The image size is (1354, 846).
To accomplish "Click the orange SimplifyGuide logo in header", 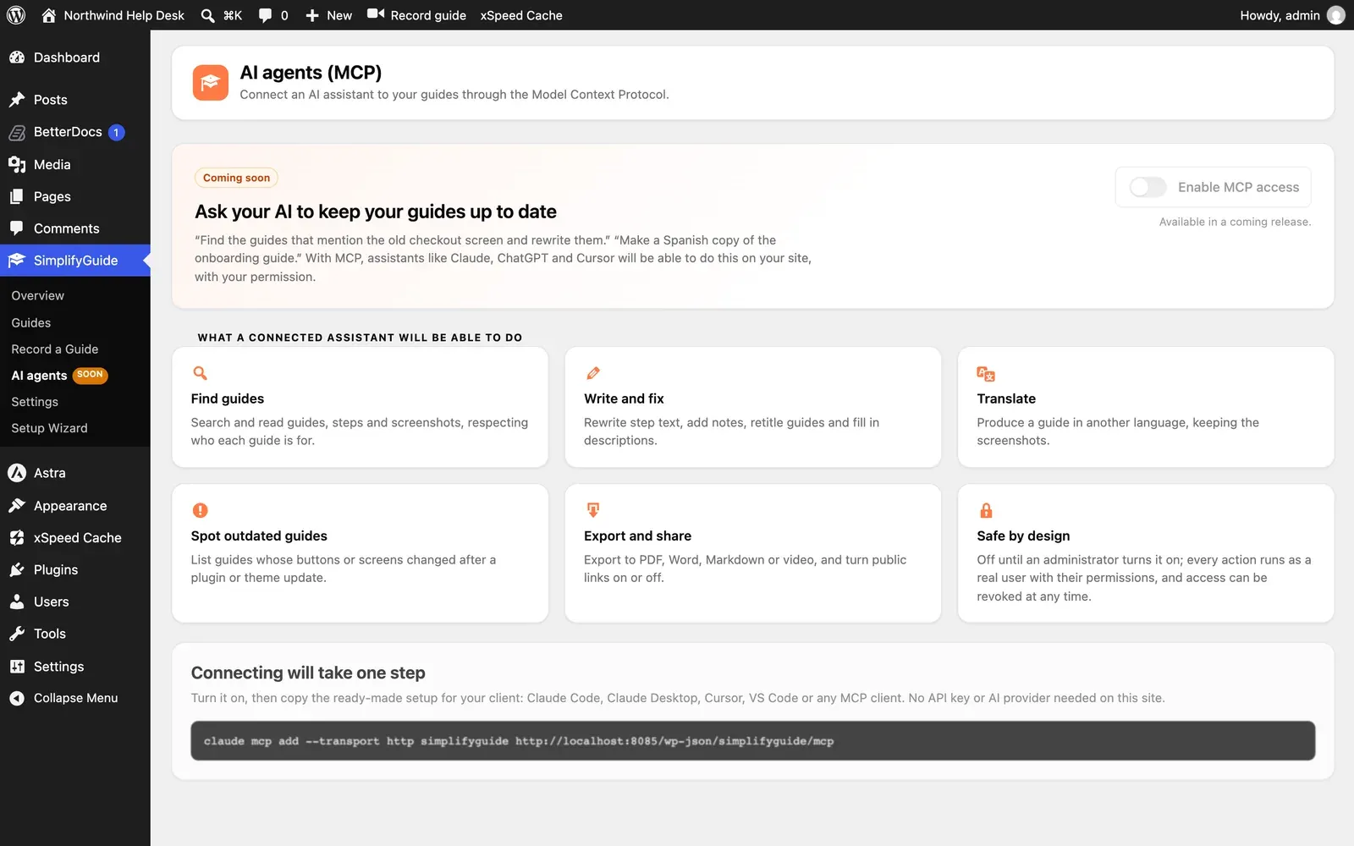I will [x=210, y=83].
